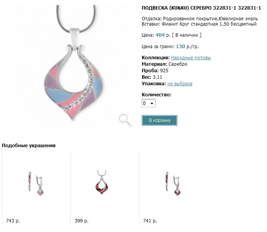Click the 130 р./гр. price per gram
Image resolution: width=267 pixels, height=232 pixels.
point(187,47)
